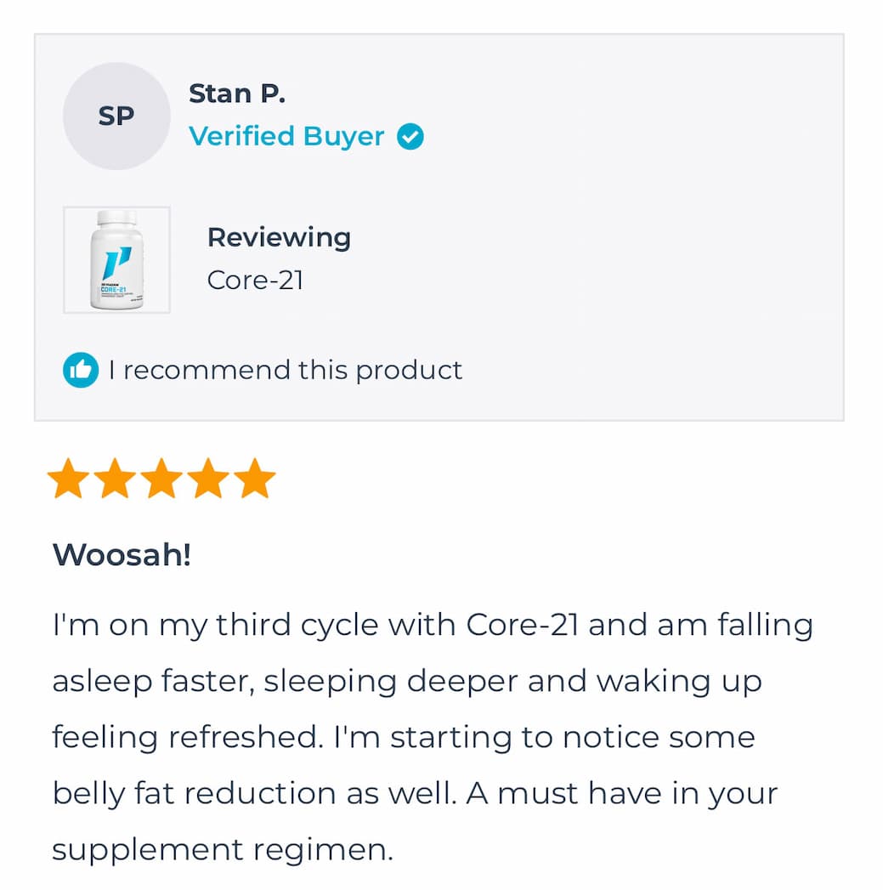Click the second orange star
Image resolution: width=883 pixels, height=890 pixels.
[x=115, y=478]
